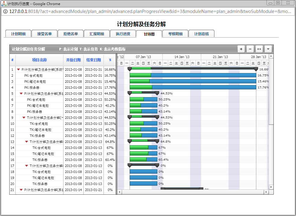Click the horizontal scrollbar right arrow

coord(266,192)
